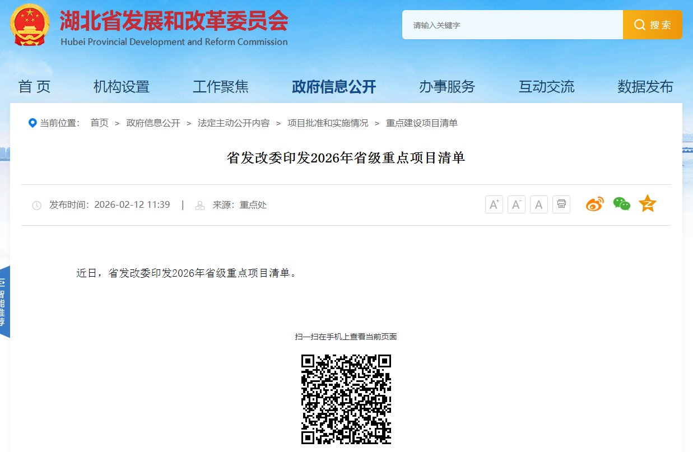Go to 政府信息公开 in breadcrumb
This screenshot has width=693, height=452.
(154, 123)
